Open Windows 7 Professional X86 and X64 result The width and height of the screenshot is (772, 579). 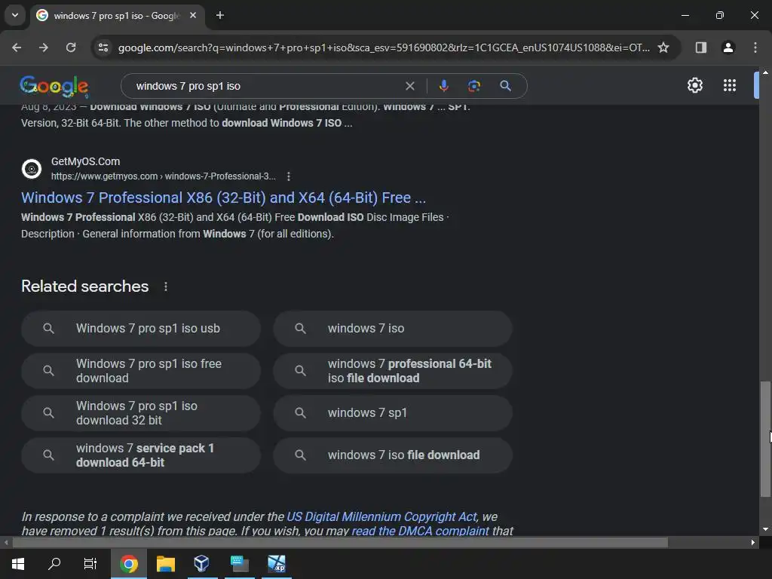click(x=223, y=198)
